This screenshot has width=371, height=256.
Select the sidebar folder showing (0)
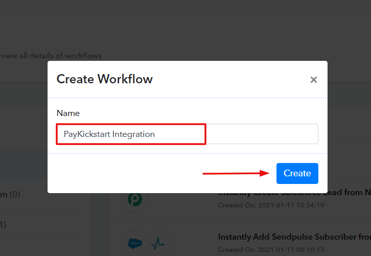coord(10,195)
